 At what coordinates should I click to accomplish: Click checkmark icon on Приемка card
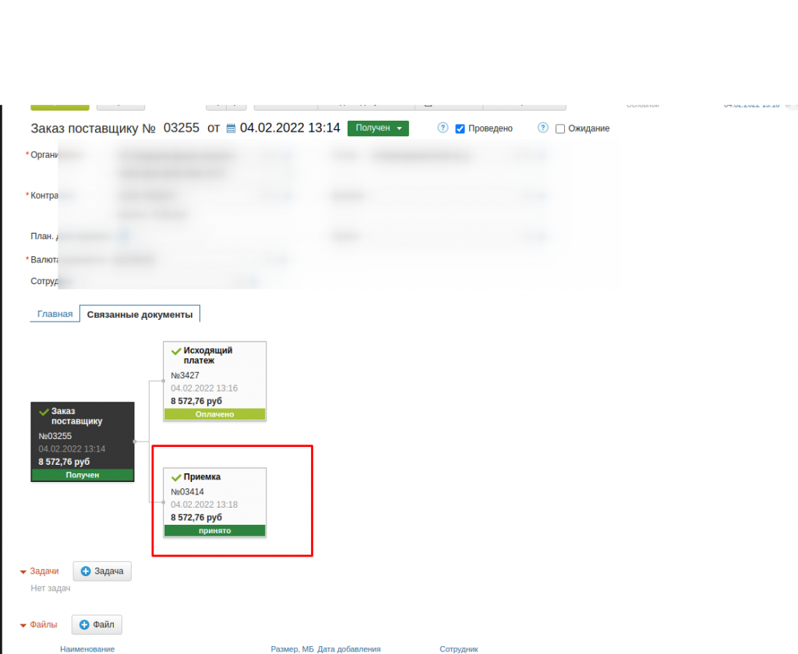pos(176,477)
